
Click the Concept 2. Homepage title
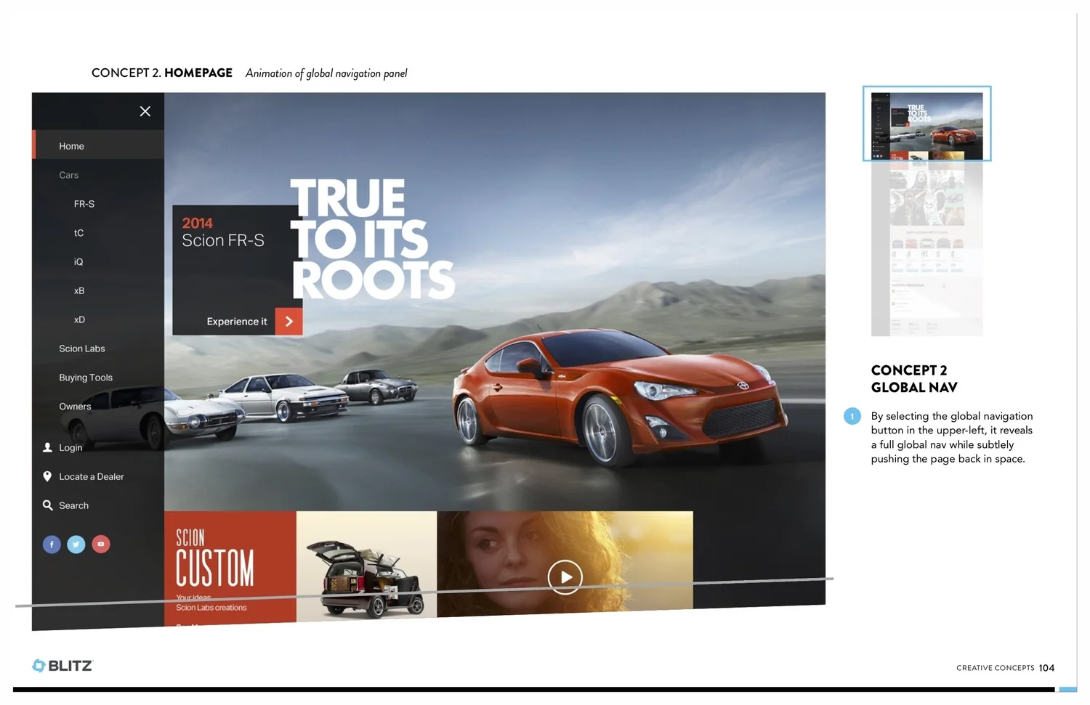tap(162, 73)
